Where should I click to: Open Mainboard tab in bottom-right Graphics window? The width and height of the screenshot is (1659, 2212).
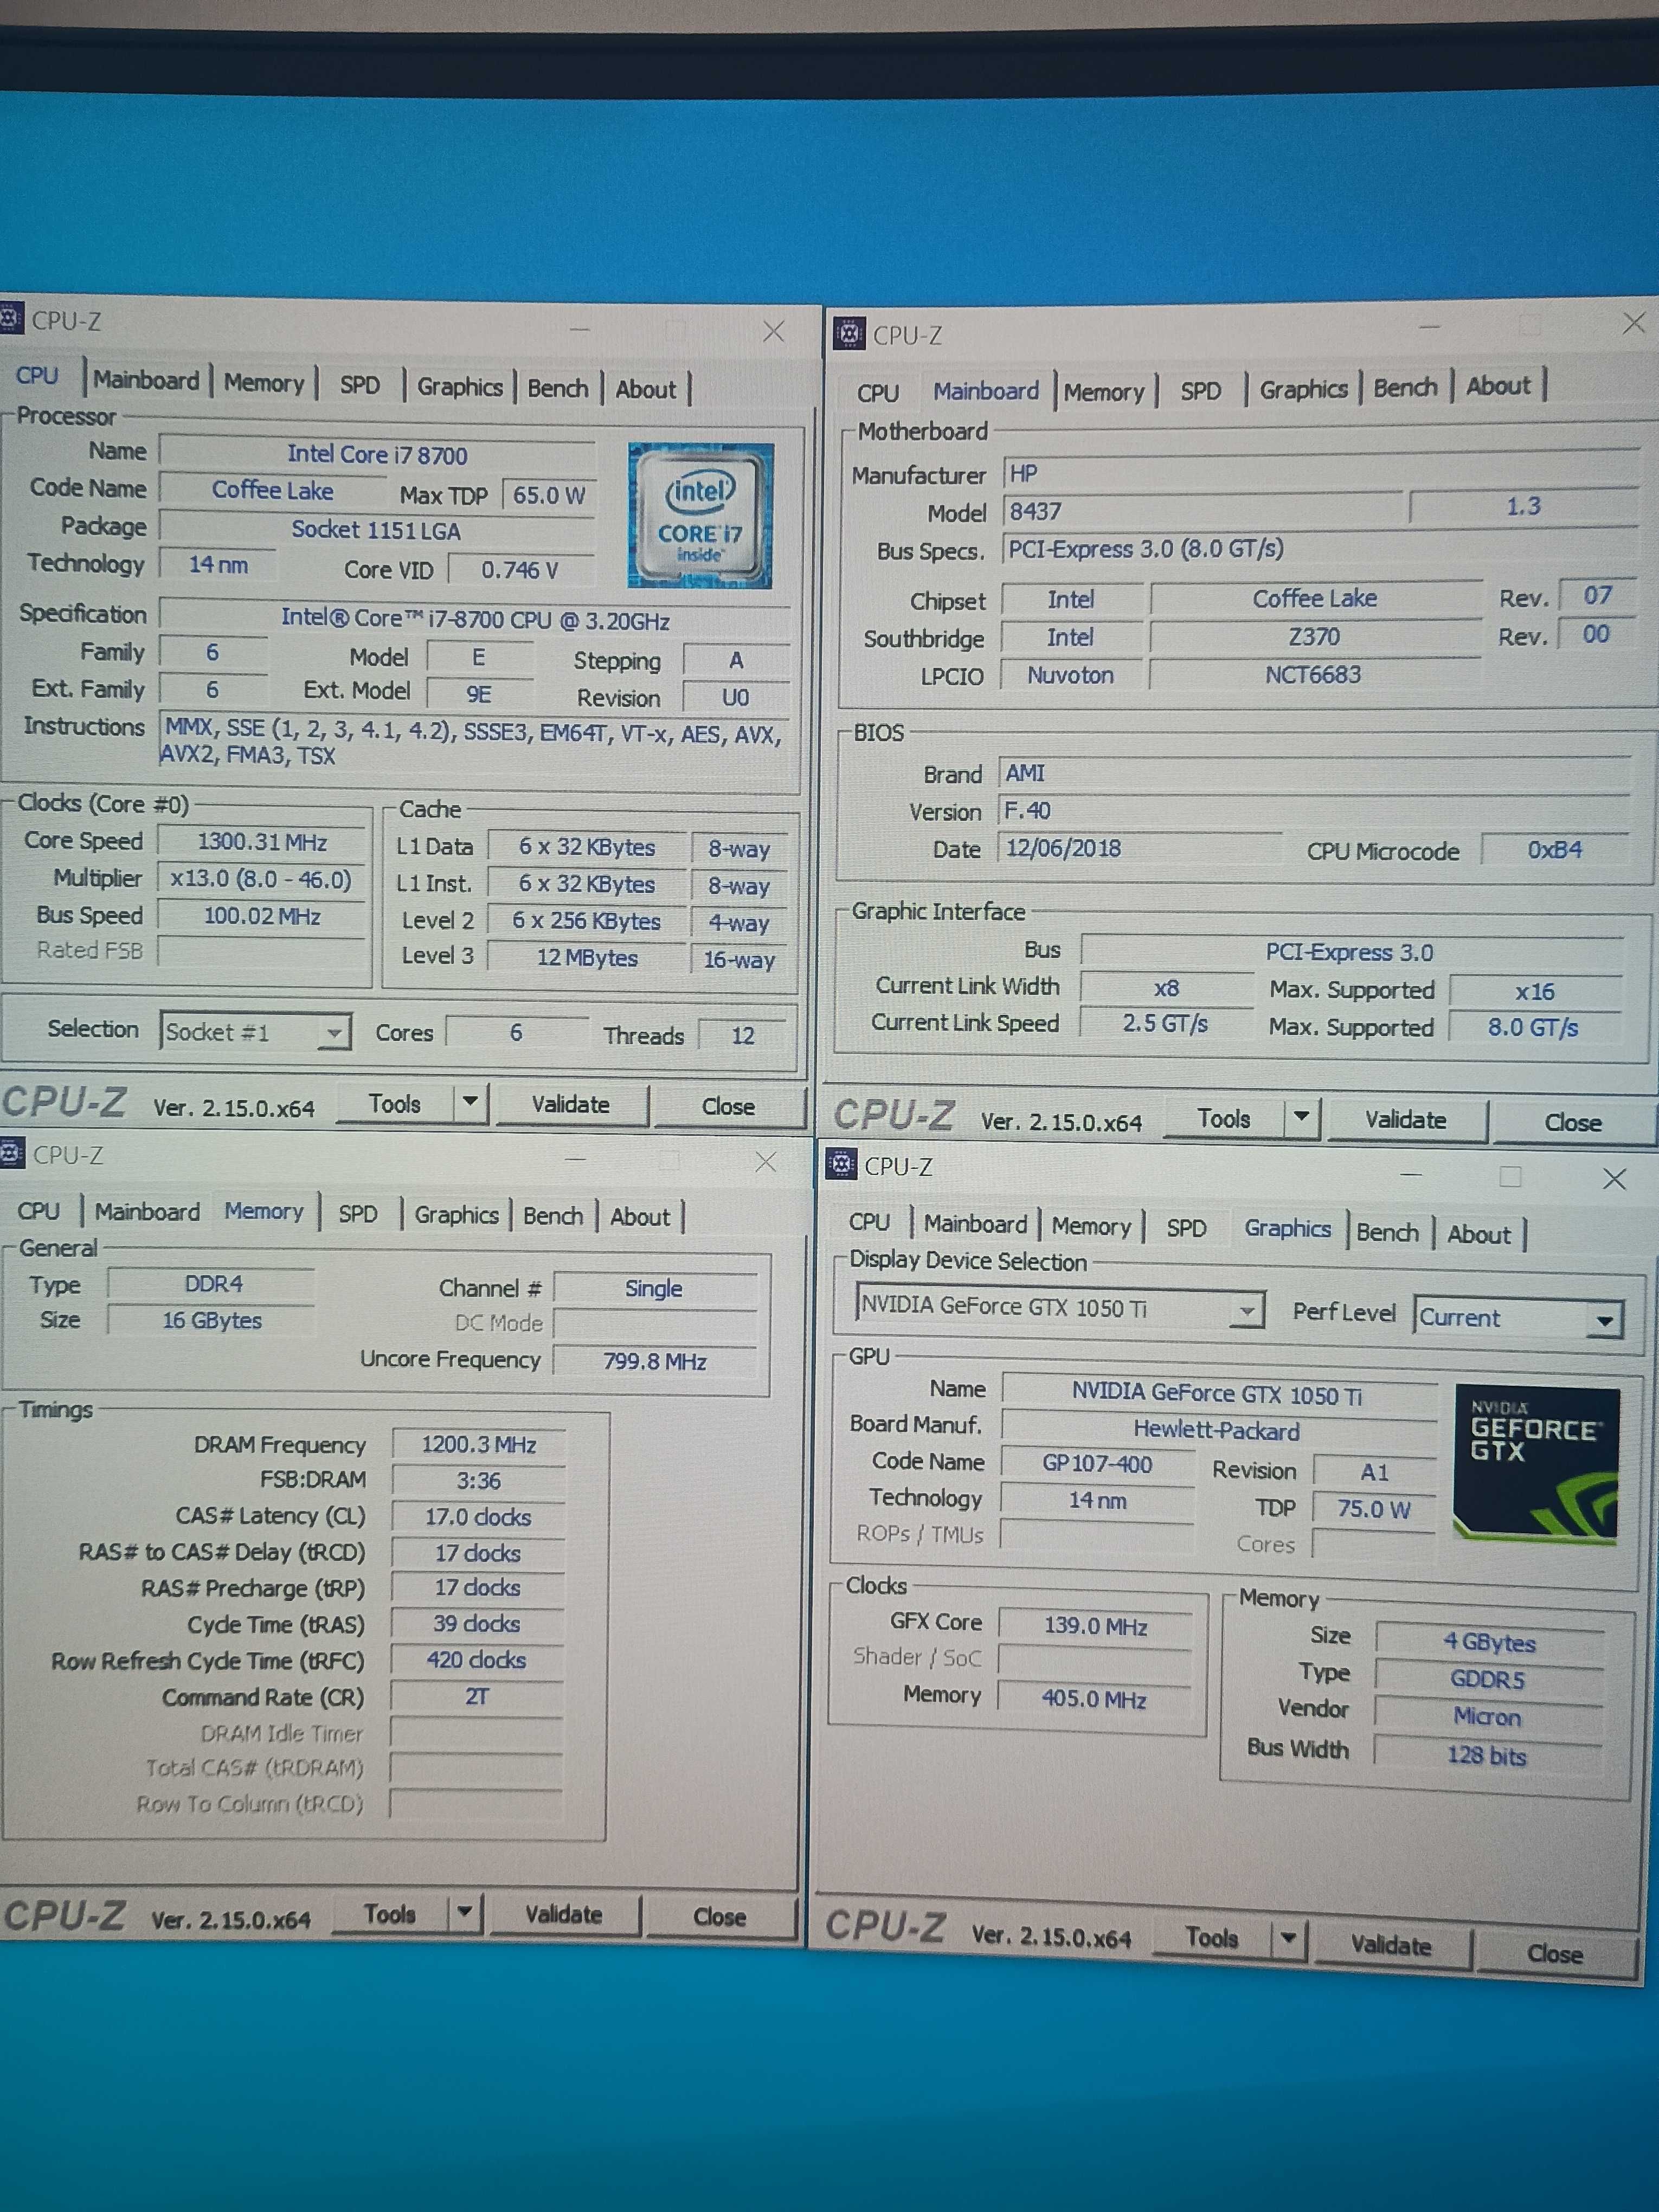coord(976,1224)
